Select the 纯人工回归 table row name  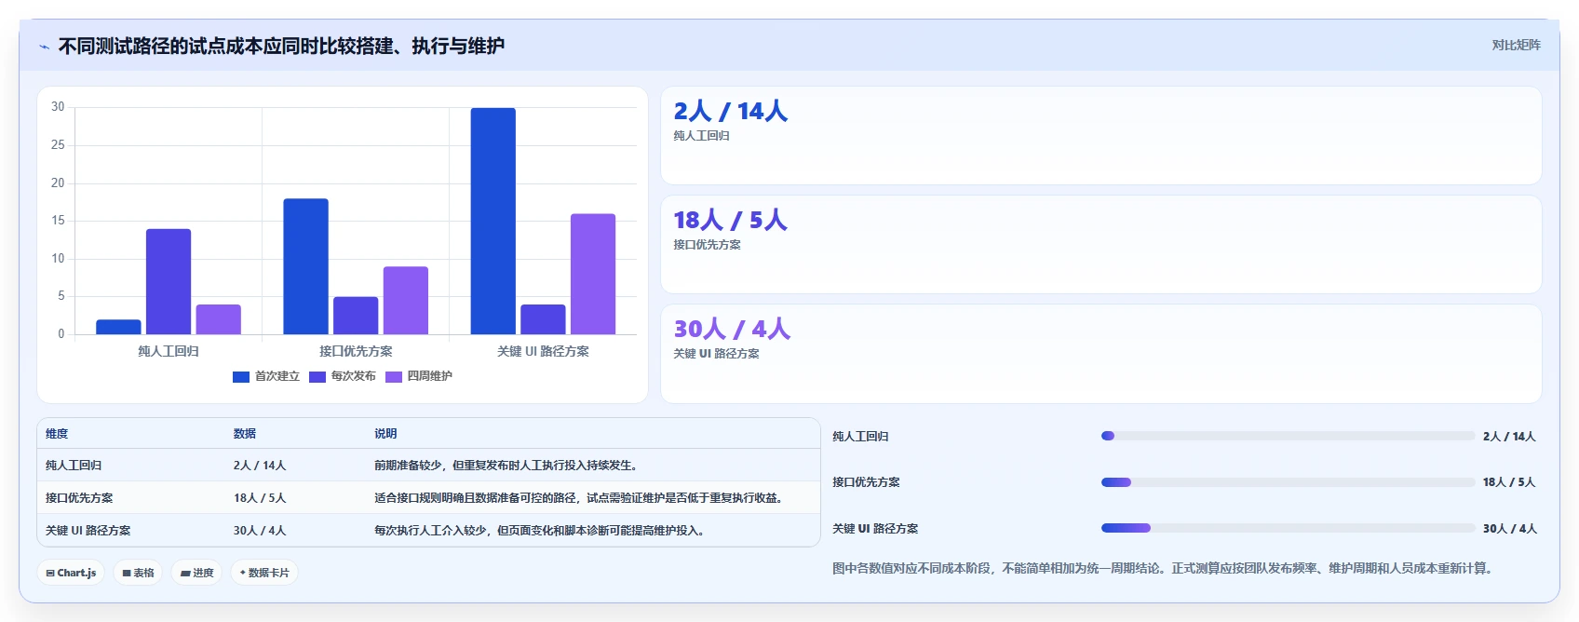[74, 466]
